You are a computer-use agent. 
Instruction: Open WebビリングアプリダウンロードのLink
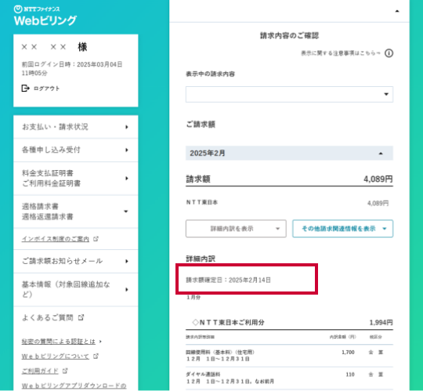tap(74, 386)
